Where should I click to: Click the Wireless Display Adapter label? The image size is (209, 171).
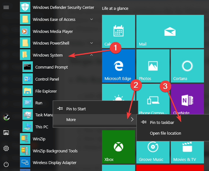coord(55,162)
